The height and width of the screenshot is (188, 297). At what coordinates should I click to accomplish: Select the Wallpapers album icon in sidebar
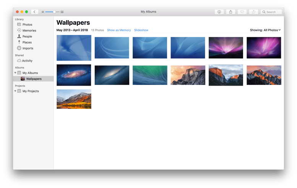point(23,79)
